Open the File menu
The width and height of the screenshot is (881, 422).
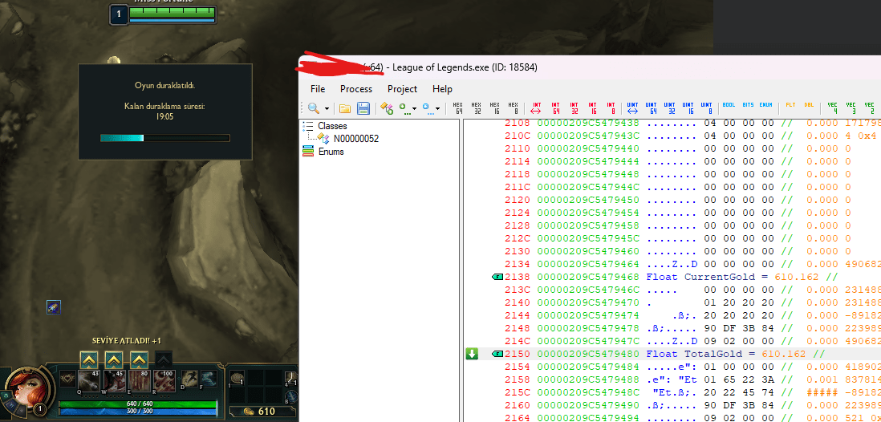318,89
